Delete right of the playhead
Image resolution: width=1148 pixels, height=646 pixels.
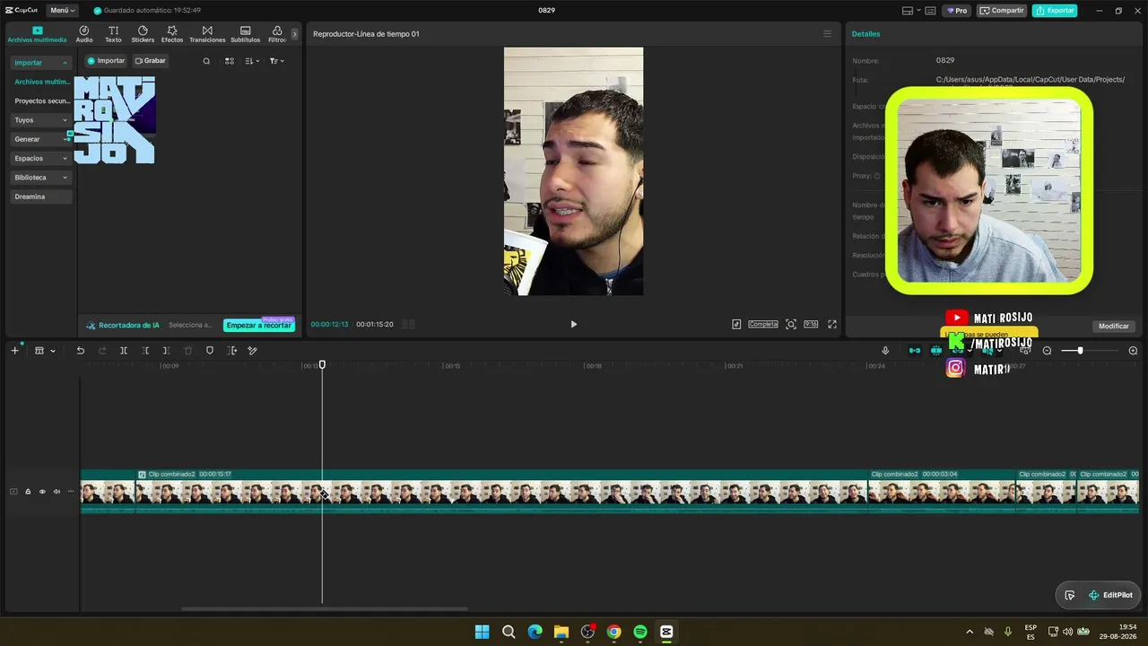tap(166, 350)
